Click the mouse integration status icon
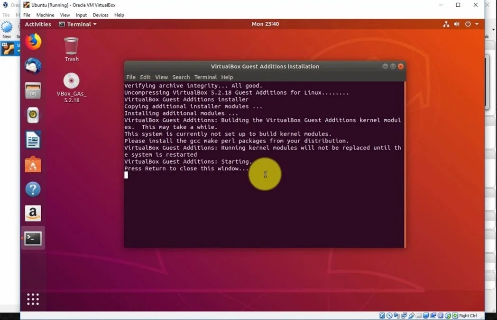 [448, 316]
